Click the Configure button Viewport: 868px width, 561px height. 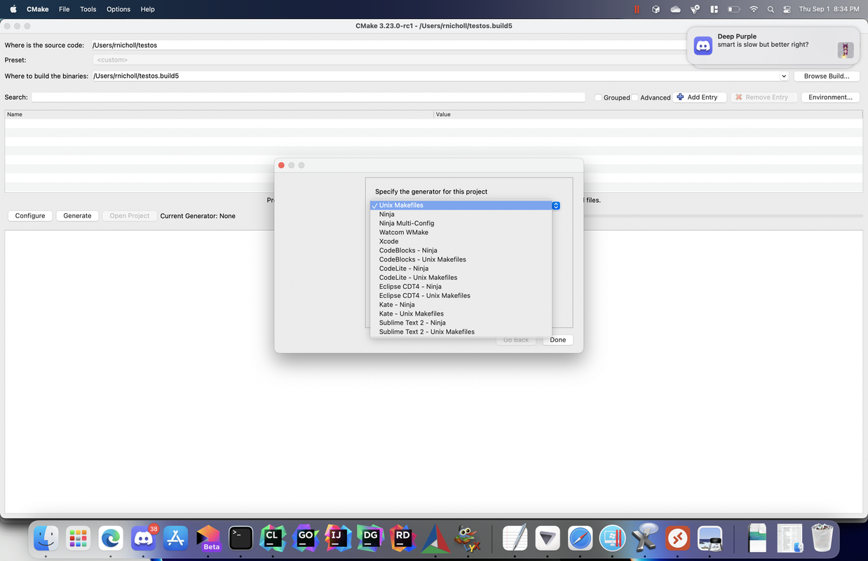click(30, 216)
